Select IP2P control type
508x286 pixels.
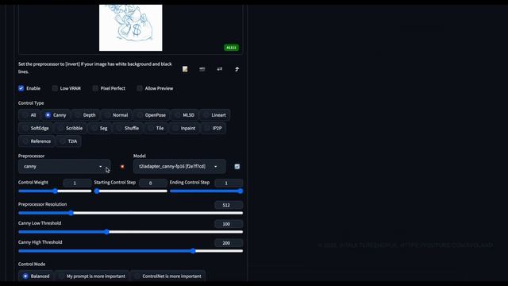[x=214, y=129]
